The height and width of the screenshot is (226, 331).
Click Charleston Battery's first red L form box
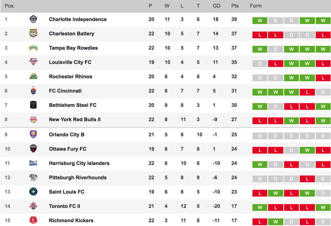click(x=260, y=35)
